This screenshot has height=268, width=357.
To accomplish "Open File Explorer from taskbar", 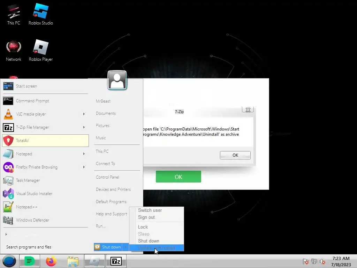I will pos(73,261).
